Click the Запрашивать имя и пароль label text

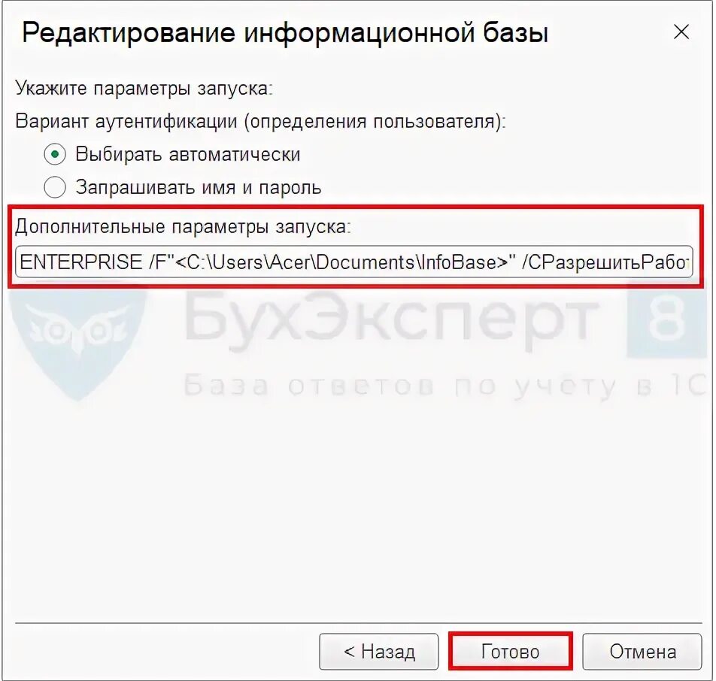(199, 187)
